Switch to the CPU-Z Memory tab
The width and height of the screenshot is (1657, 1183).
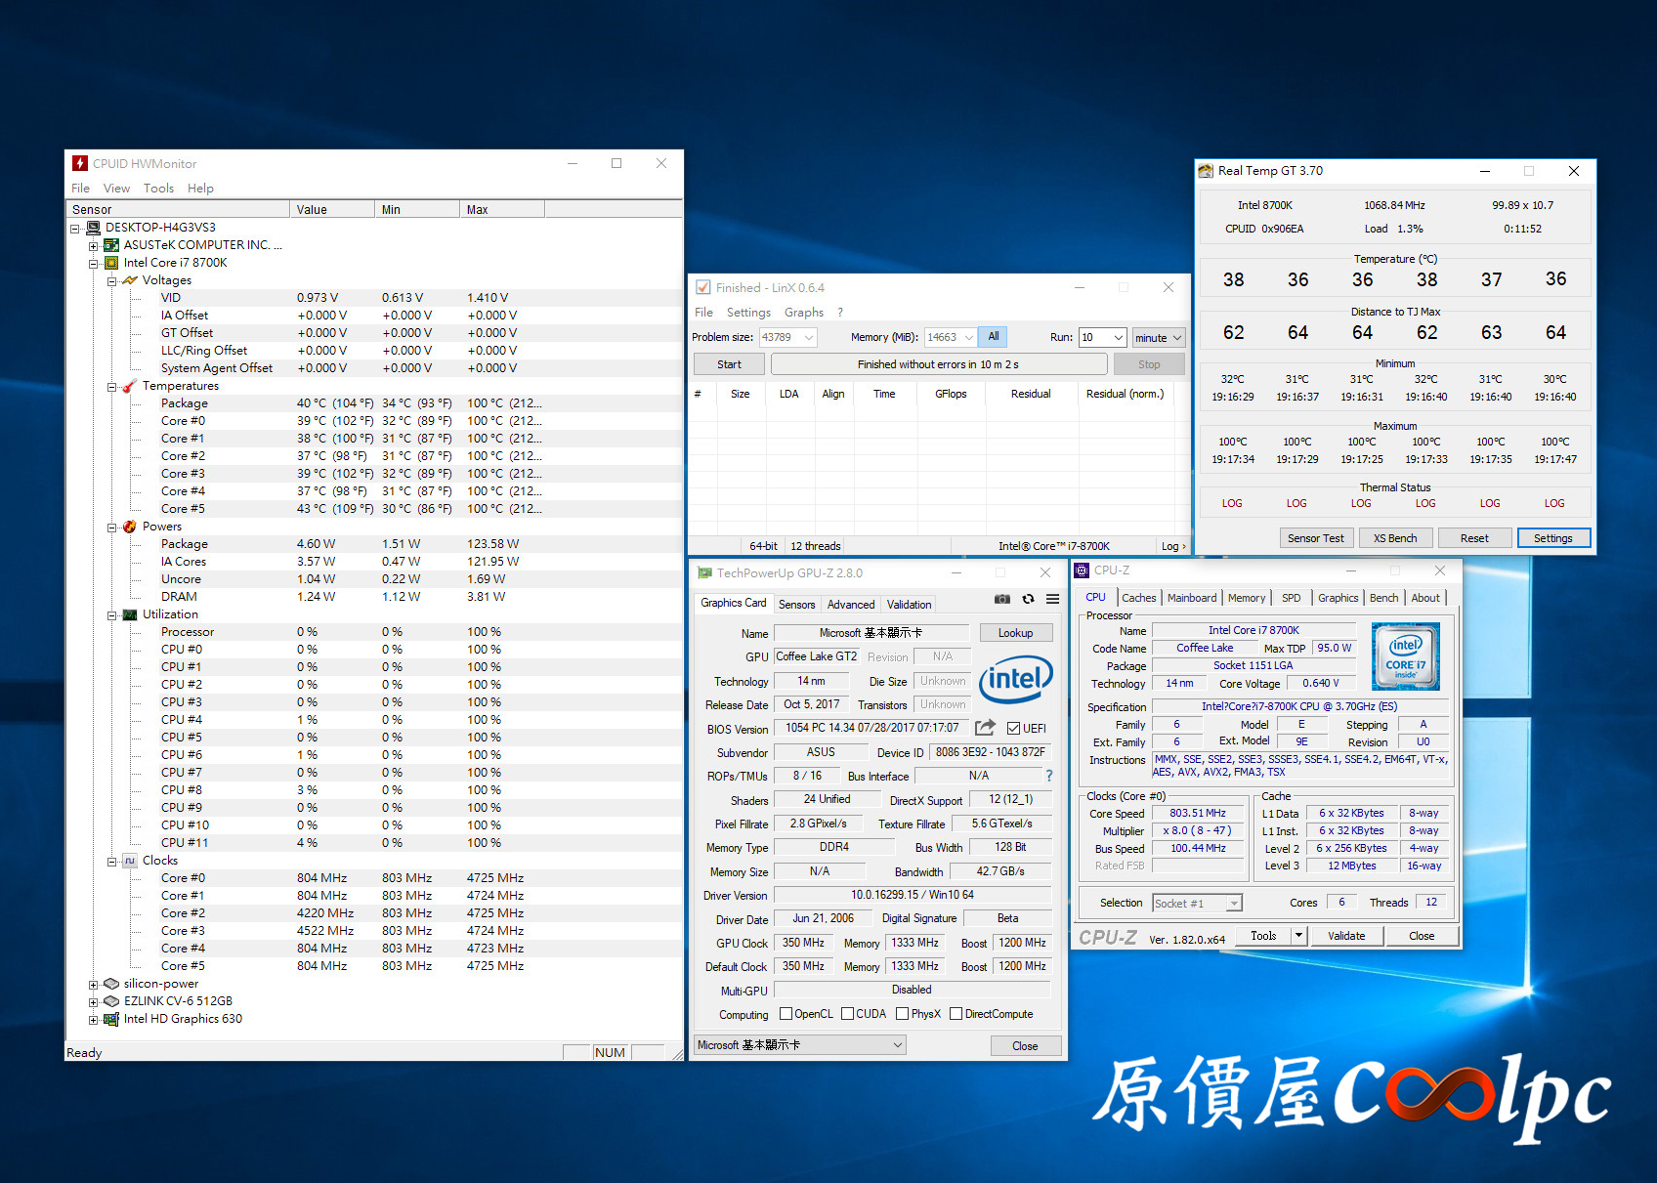[1247, 598]
